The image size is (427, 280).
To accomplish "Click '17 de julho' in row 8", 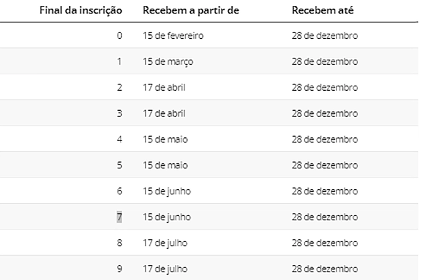I will tap(165, 243).
